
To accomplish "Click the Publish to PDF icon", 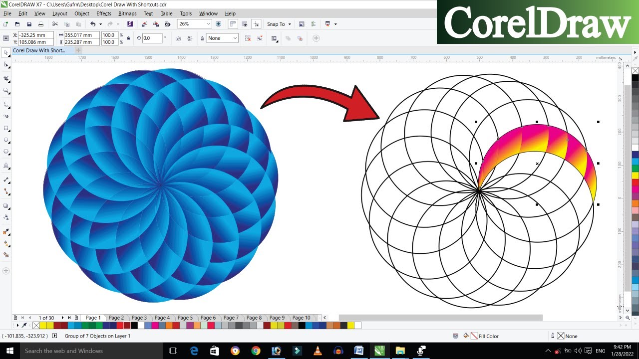I will pyautogui.click(x=168, y=24).
